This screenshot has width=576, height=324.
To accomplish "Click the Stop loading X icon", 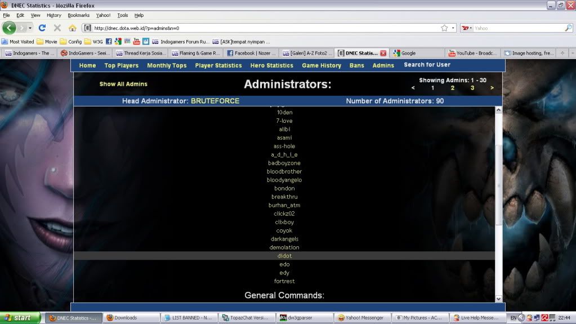I will [x=57, y=28].
